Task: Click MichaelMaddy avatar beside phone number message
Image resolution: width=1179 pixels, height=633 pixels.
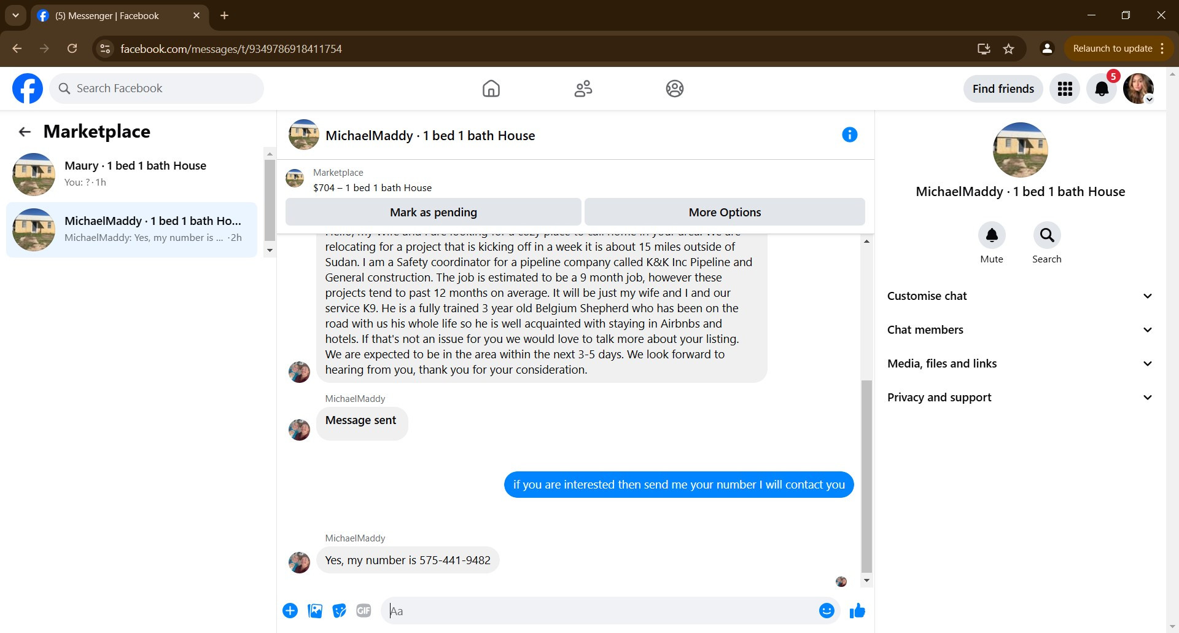Action: coord(300,562)
